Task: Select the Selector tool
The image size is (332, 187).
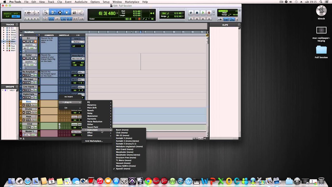Action: [60, 12]
